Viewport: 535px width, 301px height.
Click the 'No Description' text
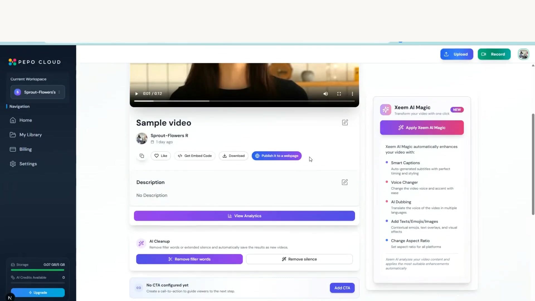click(x=152, y=195)
